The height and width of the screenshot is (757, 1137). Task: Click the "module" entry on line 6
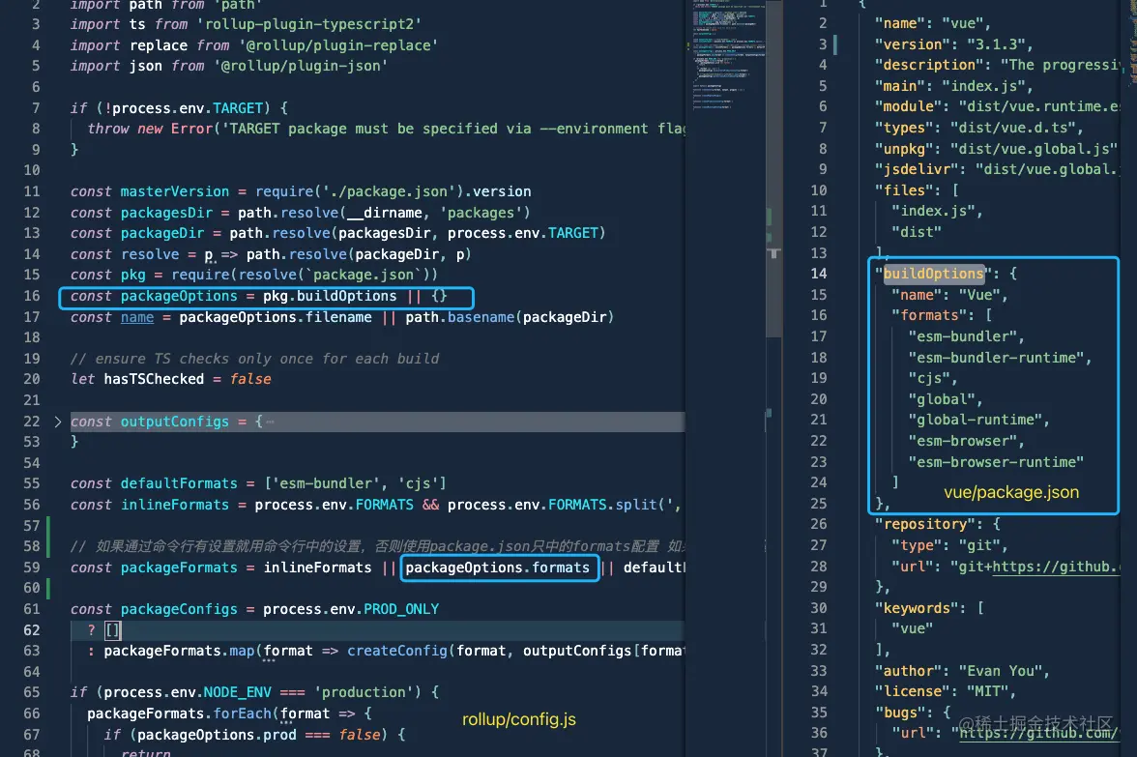996,106
